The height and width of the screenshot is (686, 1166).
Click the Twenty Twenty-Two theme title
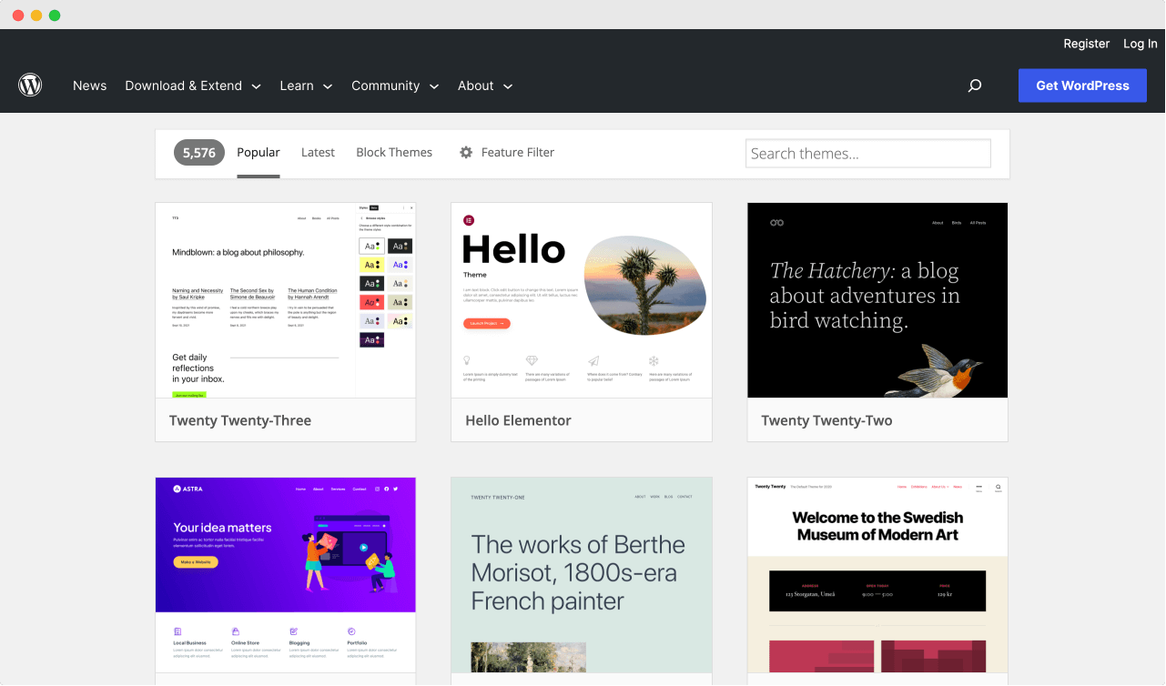(x=826, y=420)
